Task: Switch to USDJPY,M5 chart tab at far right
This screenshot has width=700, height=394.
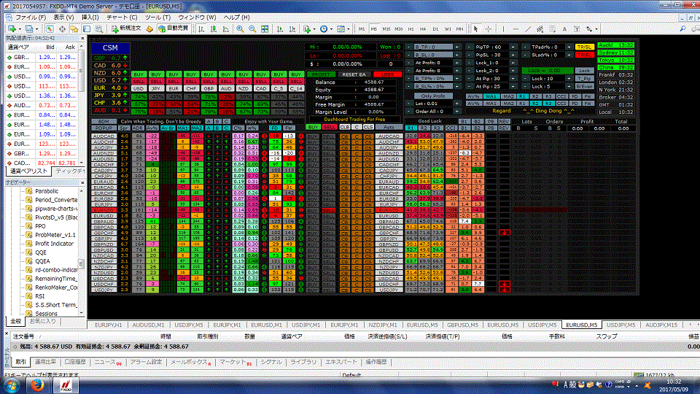Action: pos(621,325)
